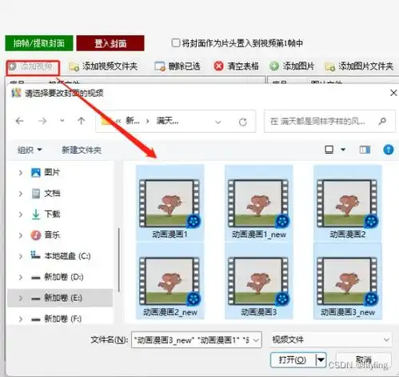Select 文档 in navigation pane
399x377 pixels.
(x=52, y=193)
